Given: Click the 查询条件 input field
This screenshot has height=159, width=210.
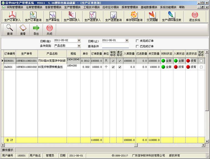Looking at the screenshot, I should coord(115,46).
